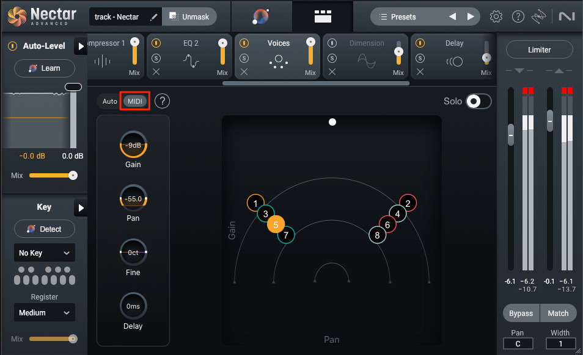This screenshot has height=355, width=583.
Task: Switch to the module chain view icon
Action: coord(323,16)
